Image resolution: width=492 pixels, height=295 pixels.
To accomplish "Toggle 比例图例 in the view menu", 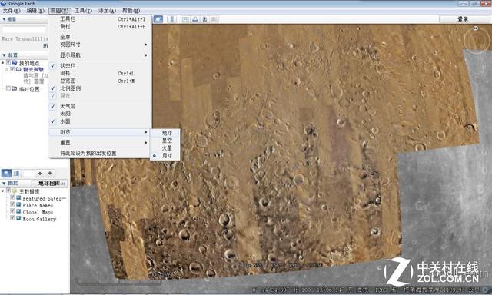I will (100, 88).
